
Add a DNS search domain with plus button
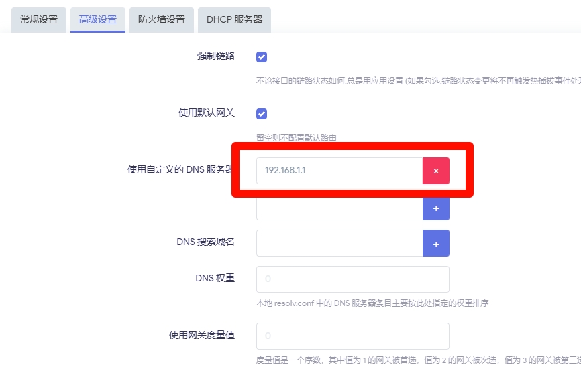435,243
